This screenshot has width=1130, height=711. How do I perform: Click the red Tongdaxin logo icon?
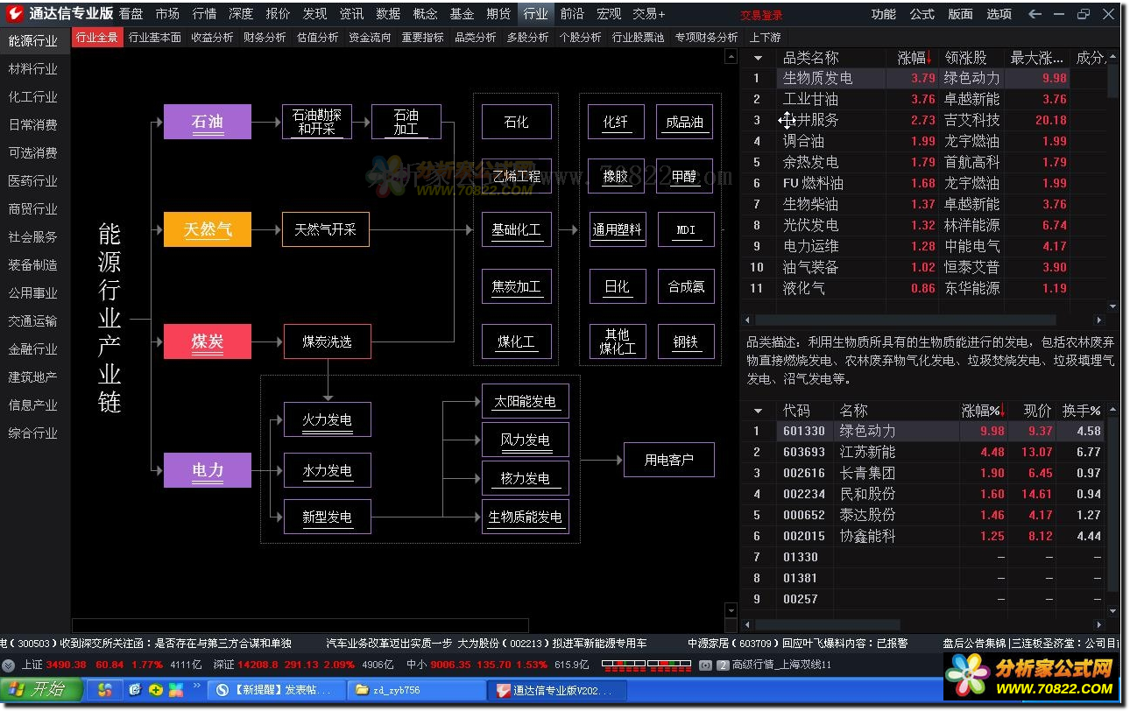pyautogui.click(x=15, y=14)
